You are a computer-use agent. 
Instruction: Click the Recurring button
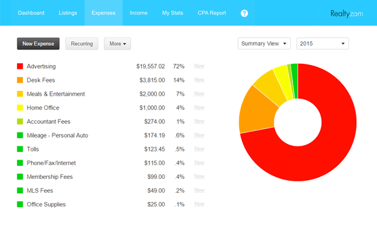pyautogui.click(x=82, y=44)
